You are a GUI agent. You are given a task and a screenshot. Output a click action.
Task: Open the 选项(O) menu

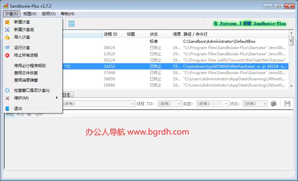coord(49,14)
